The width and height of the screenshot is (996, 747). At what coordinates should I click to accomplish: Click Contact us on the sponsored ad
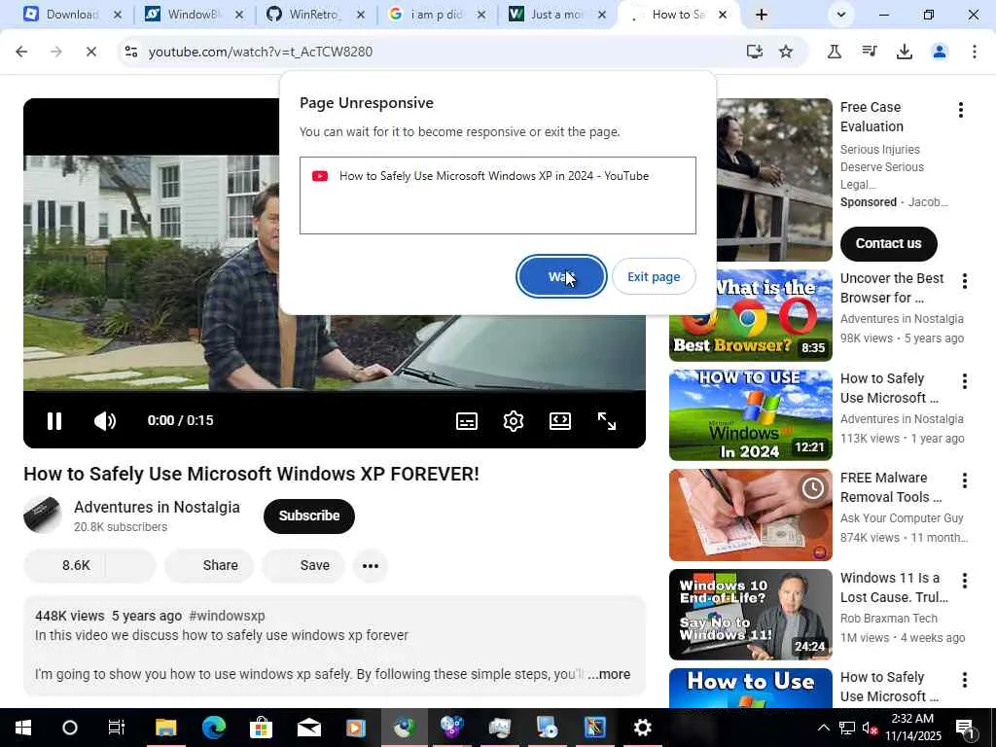(888, 243)
